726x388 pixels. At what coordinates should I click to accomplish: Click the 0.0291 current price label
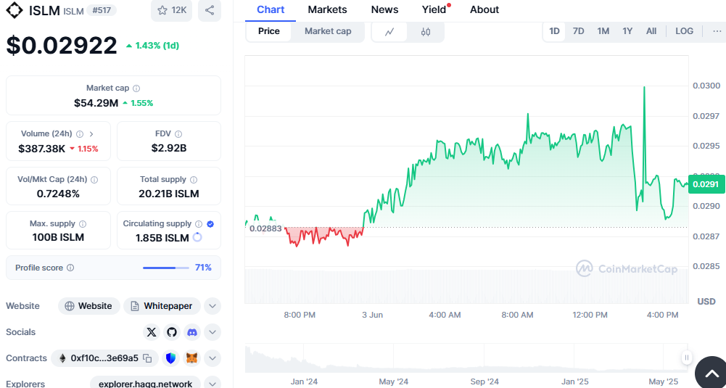(x=705, y=184)
